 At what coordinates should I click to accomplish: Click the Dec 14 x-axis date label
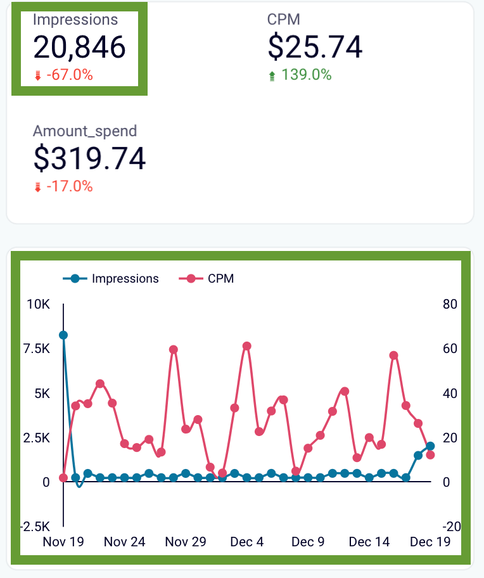pyautogui.click(x=369, y=542)
